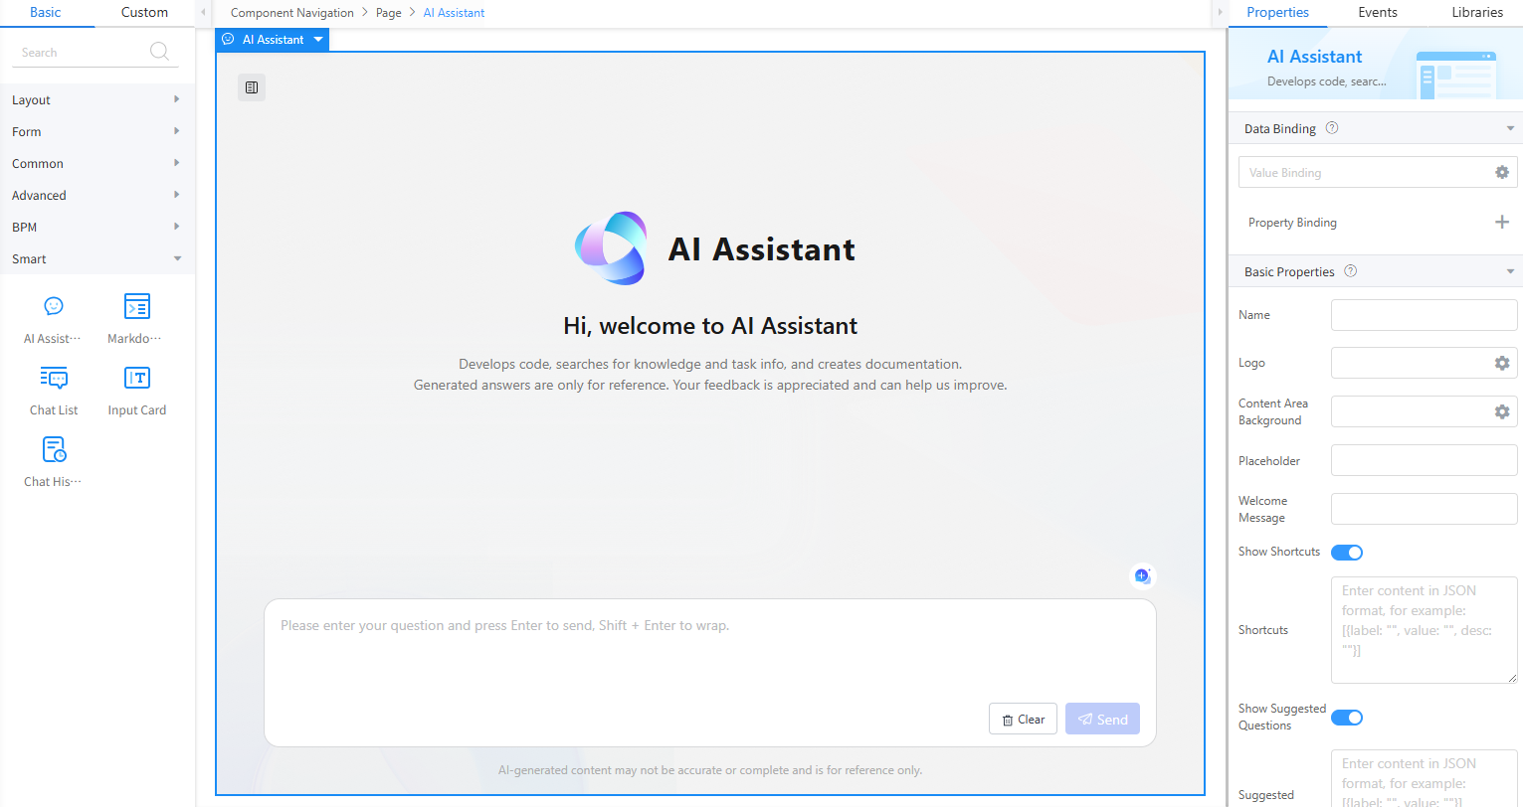Toggle the Show Suggested Questions switch
1523x807 pixels.
click(1347, 718)
